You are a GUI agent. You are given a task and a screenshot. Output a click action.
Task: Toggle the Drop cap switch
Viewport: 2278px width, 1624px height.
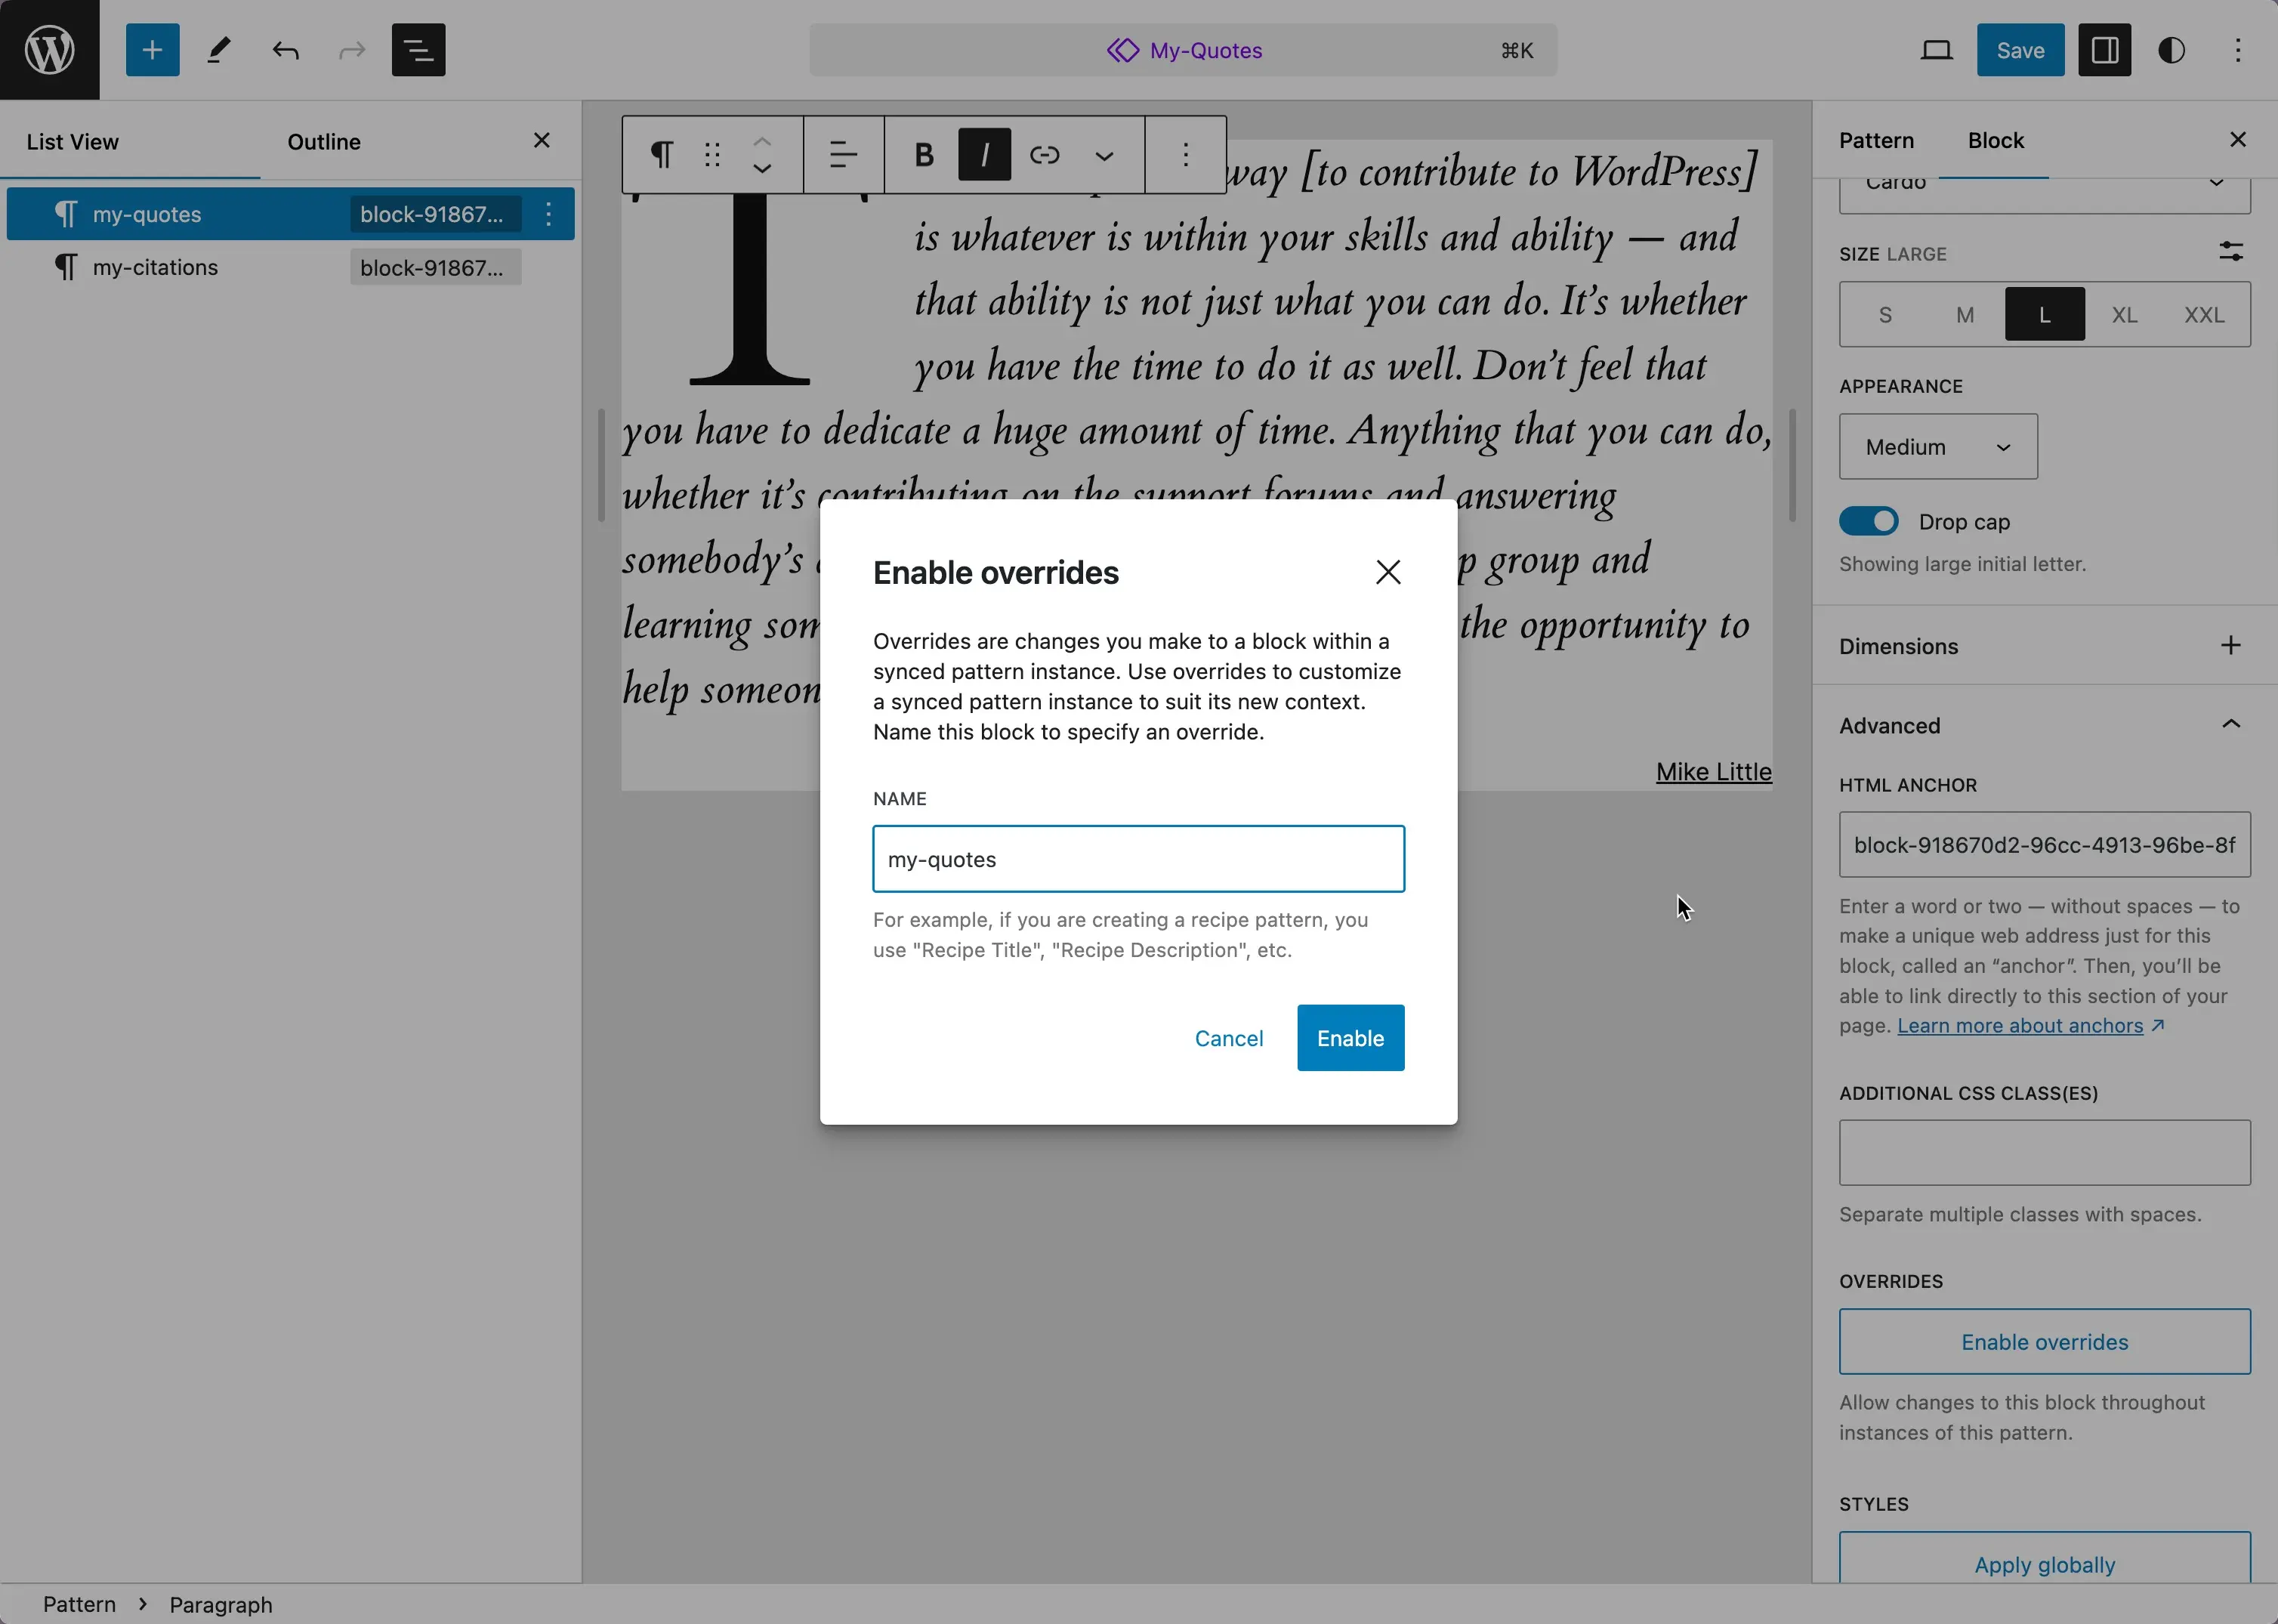click(1869, 522)
